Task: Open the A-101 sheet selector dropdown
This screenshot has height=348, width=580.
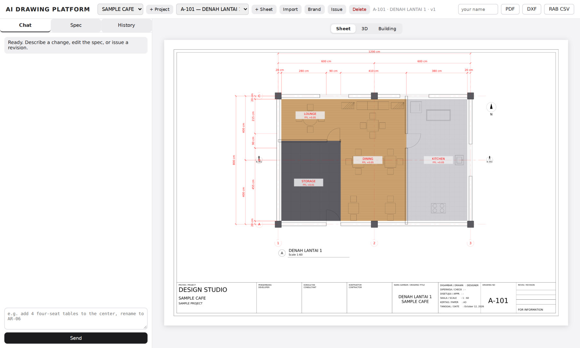Action: pos(212,9)
